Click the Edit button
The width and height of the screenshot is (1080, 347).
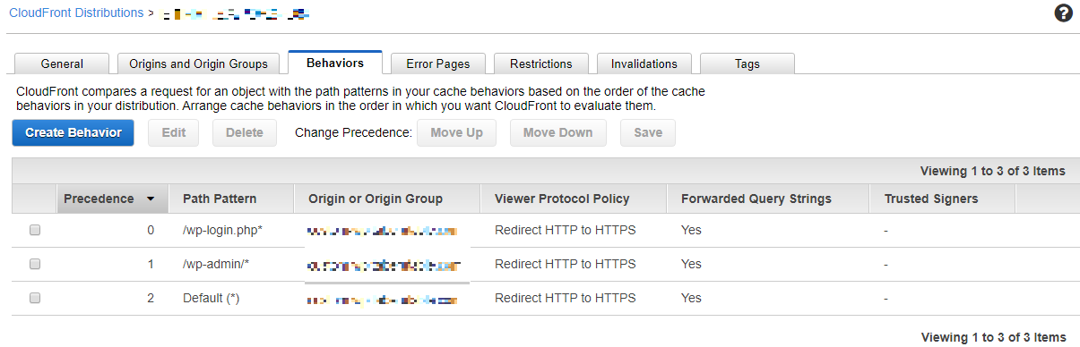pos(173,132)
